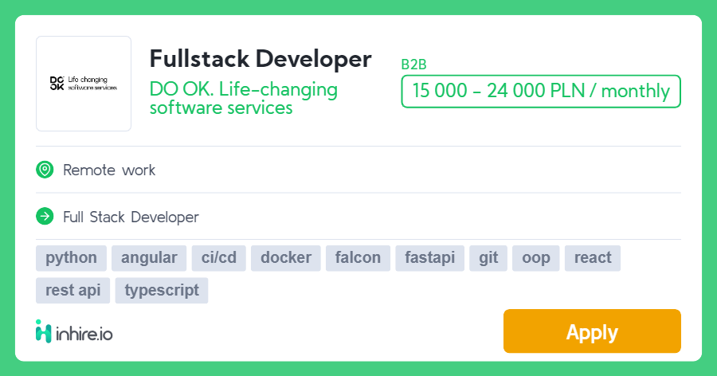Select the python skill tag
This screenshot has height=376, width=717.
pyautogui.click(x=71, y=258)
